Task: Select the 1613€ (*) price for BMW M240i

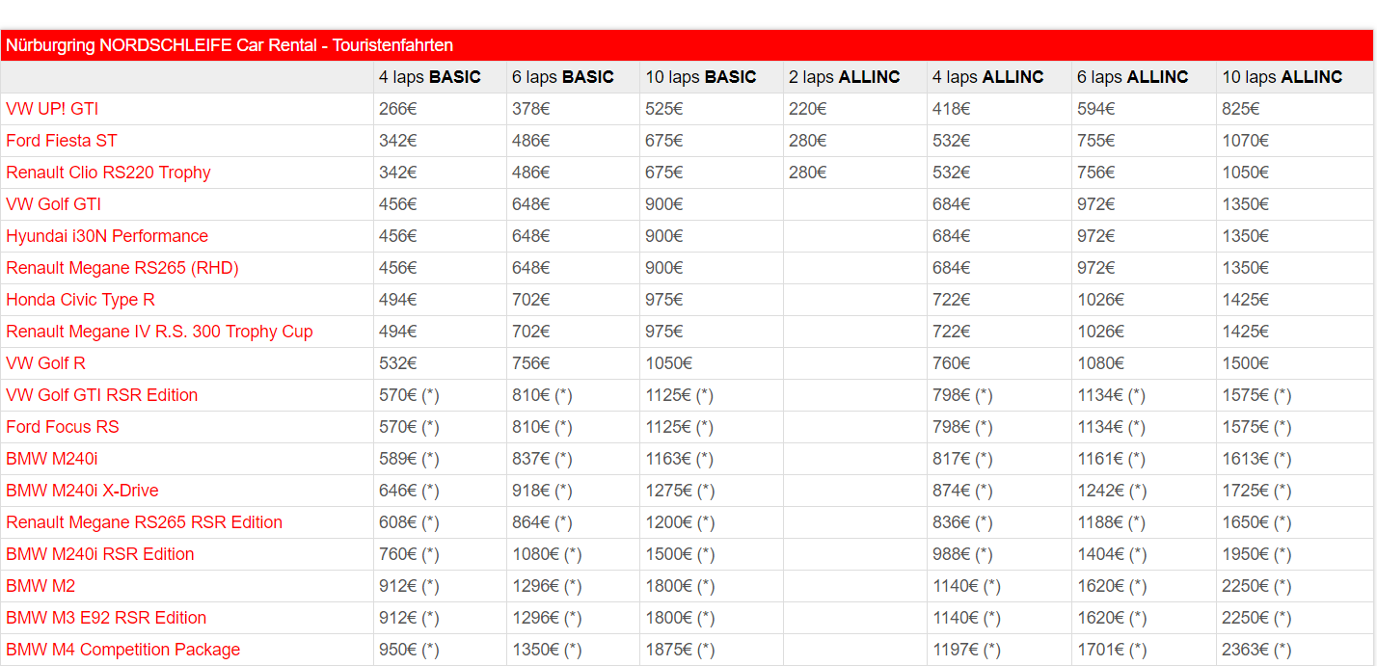Action: coord(1256,459)
